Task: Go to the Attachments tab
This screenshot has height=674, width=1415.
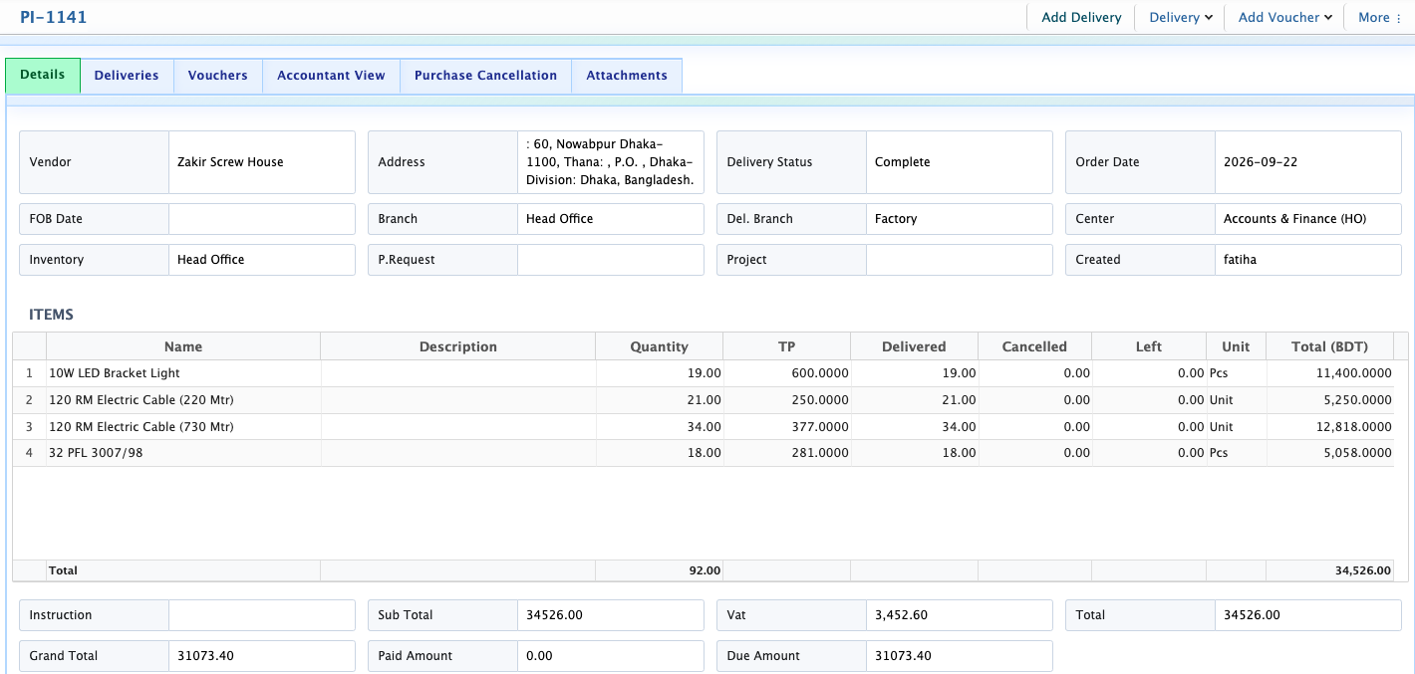Action: (x=627, y=76)
